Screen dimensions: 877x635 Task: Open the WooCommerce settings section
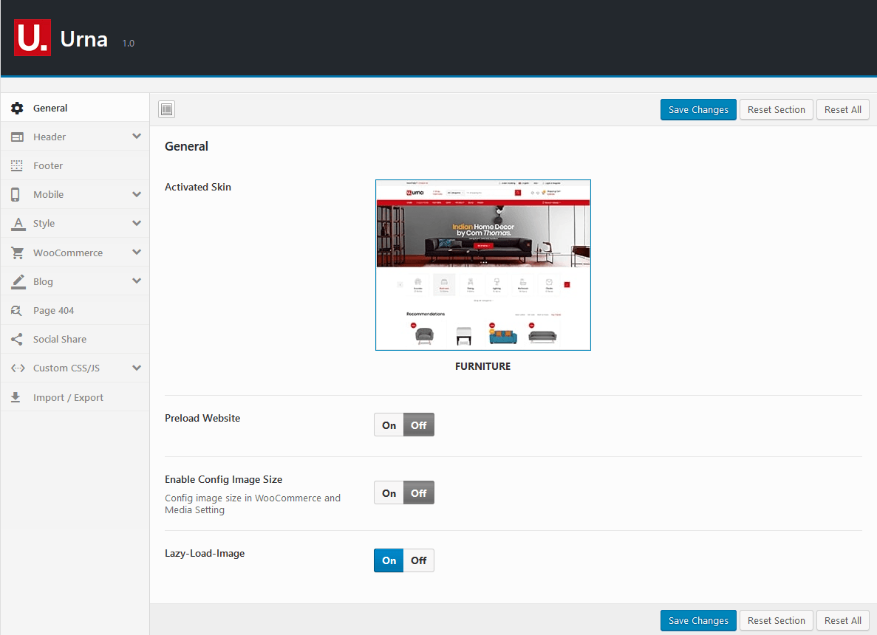[x=75, y=253]
